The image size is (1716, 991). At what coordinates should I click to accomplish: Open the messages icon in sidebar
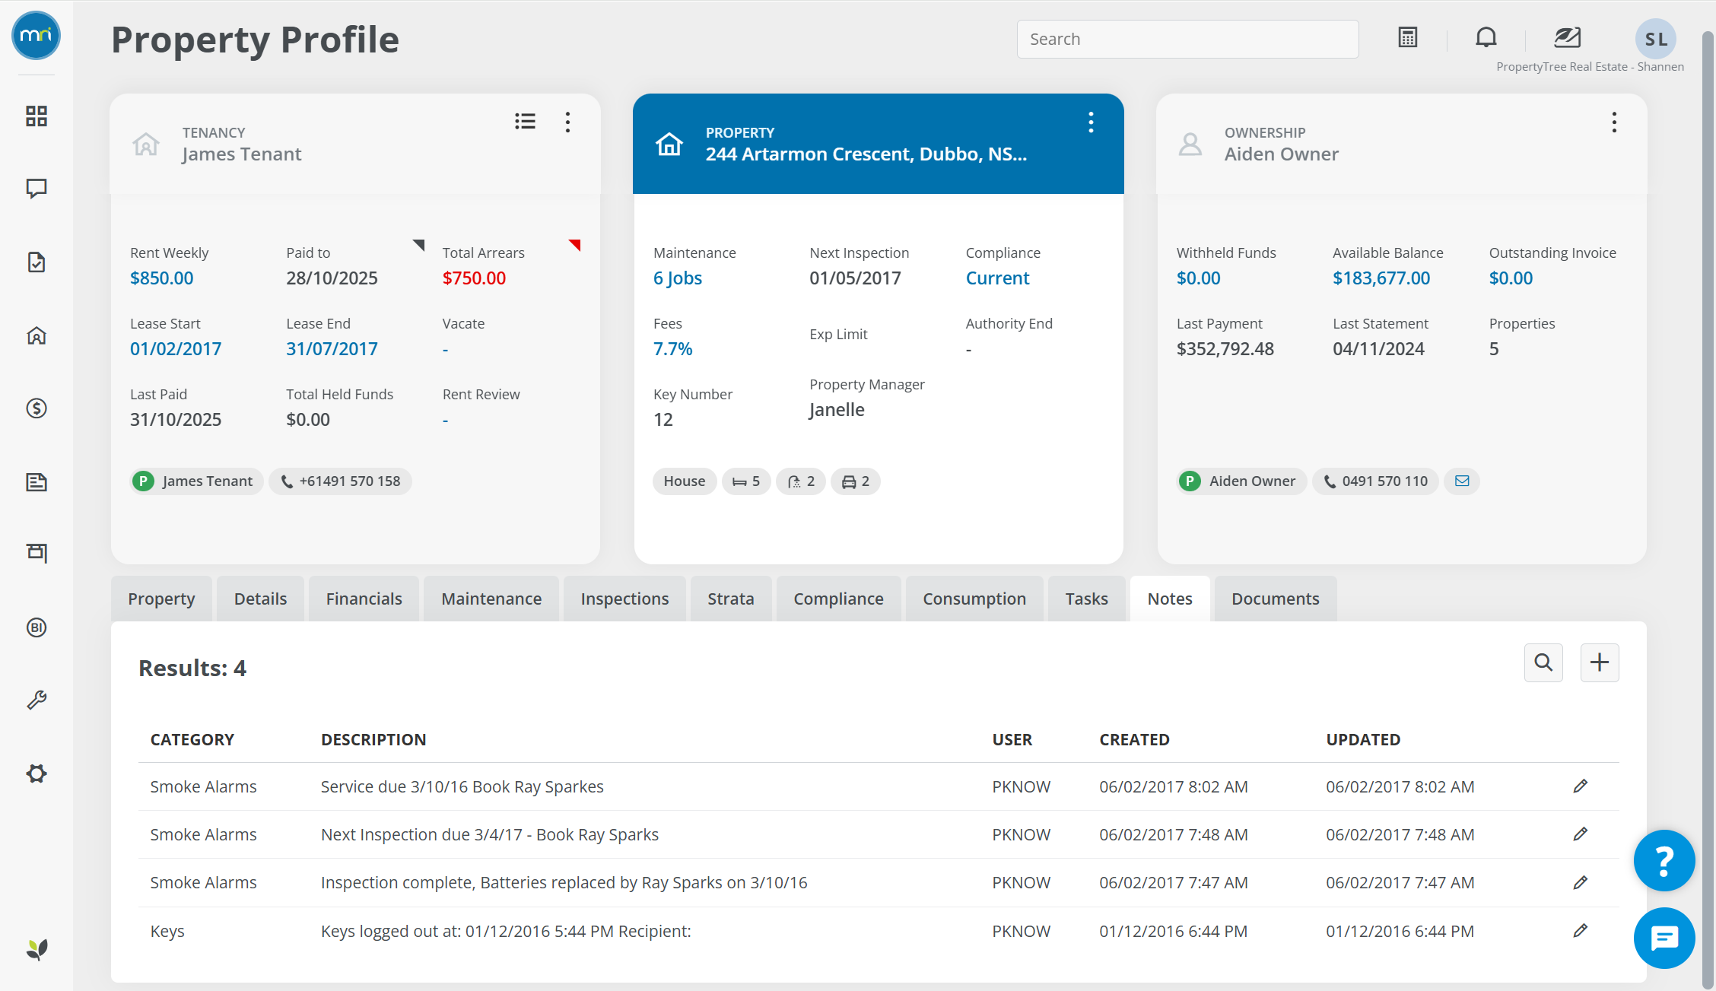coord(37,189)
